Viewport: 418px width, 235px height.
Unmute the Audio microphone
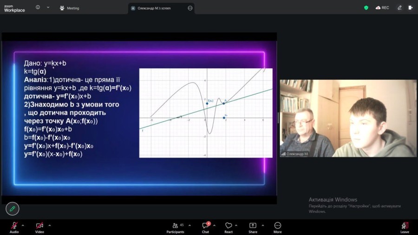(14, 228)
